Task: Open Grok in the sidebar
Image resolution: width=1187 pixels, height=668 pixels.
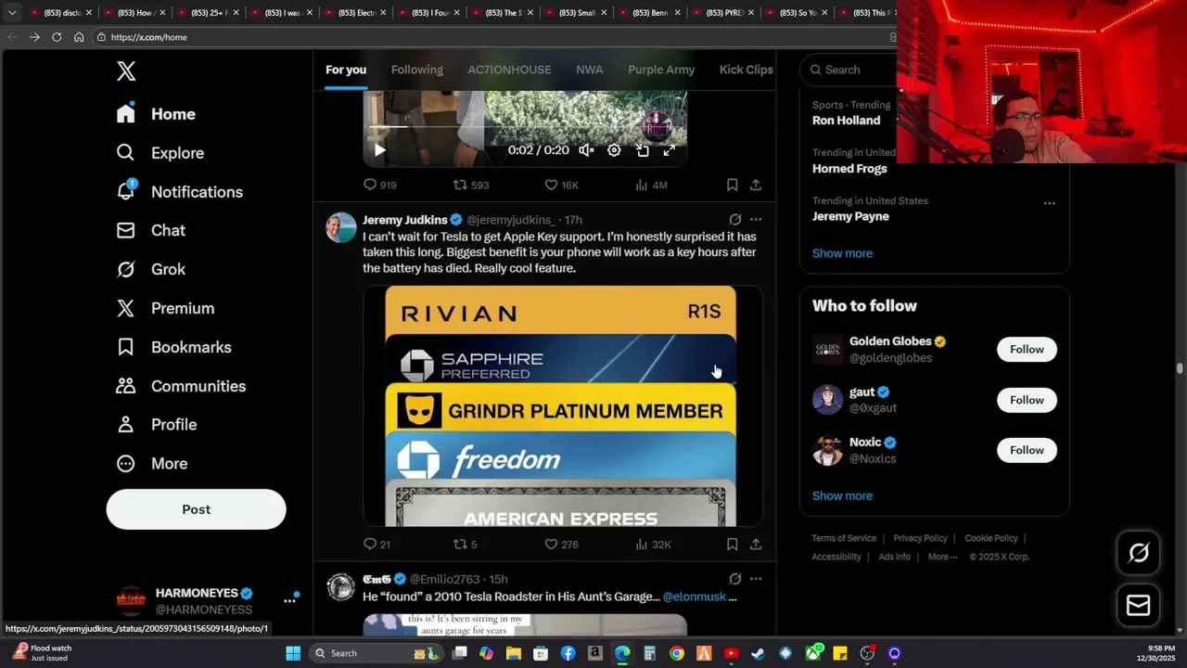Action: pos(150,269)
